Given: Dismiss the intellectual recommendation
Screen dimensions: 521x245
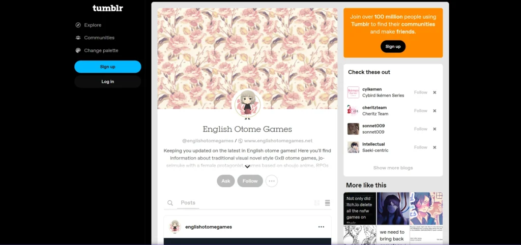Looking at the screenshot, I should pyautogui.click(x=435, y=147).
